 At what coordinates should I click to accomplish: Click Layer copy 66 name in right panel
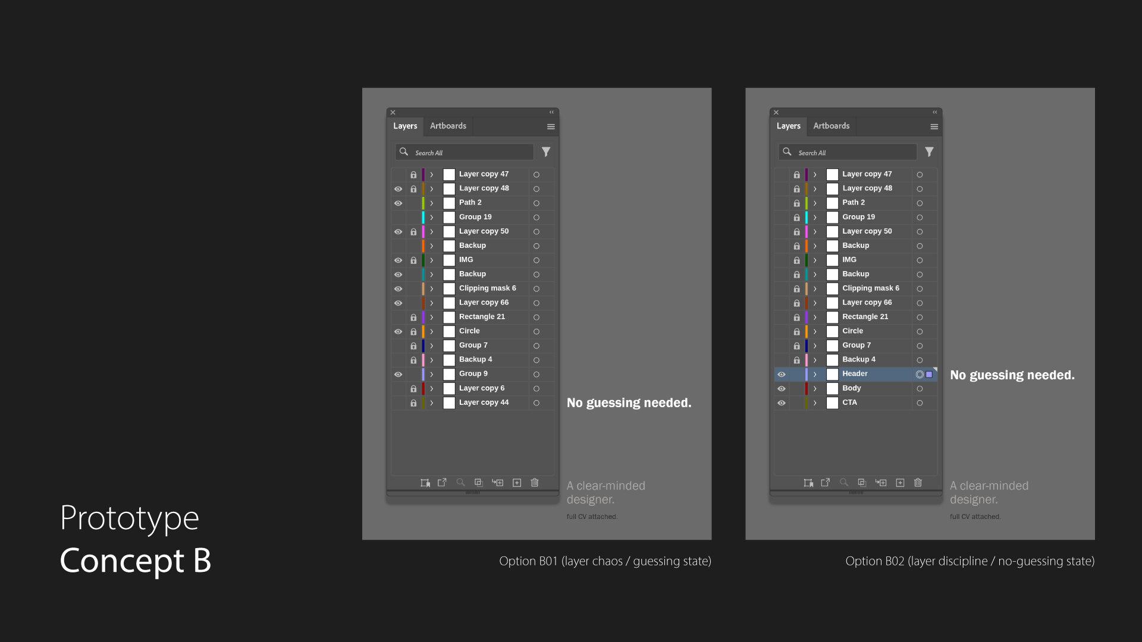pos(867,303)
